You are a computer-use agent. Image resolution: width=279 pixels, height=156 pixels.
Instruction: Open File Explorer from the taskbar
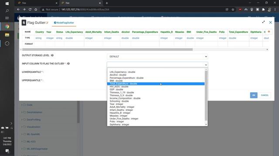click(x=7, y=35)
